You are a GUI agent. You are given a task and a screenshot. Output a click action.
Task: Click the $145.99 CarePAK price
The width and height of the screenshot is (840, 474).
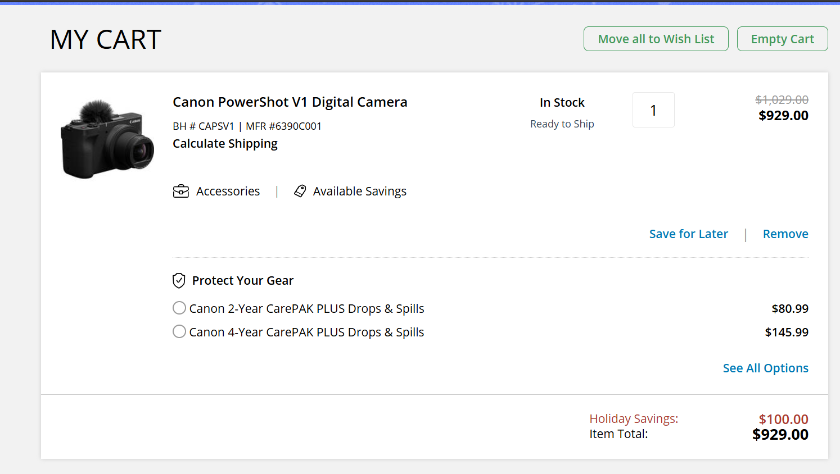tap(786, 332)
